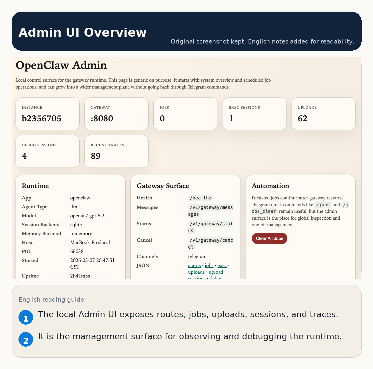The height and width of the screenshot is (369, 373).
Task: Click the /healthz endpoint chip
Action: click(x=200, y=198)
